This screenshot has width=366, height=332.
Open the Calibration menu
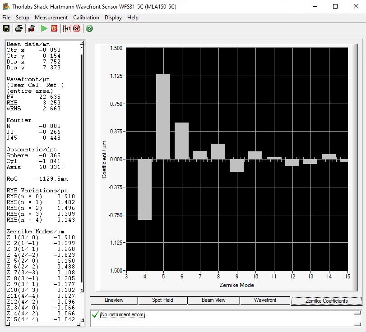click(x=86, y=18)
